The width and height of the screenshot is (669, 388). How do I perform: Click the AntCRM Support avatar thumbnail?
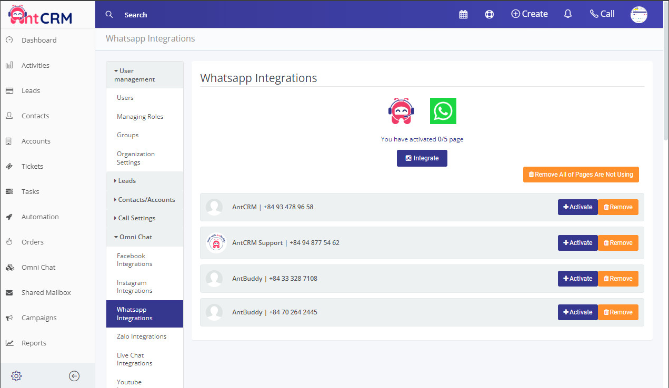[216, 243]
